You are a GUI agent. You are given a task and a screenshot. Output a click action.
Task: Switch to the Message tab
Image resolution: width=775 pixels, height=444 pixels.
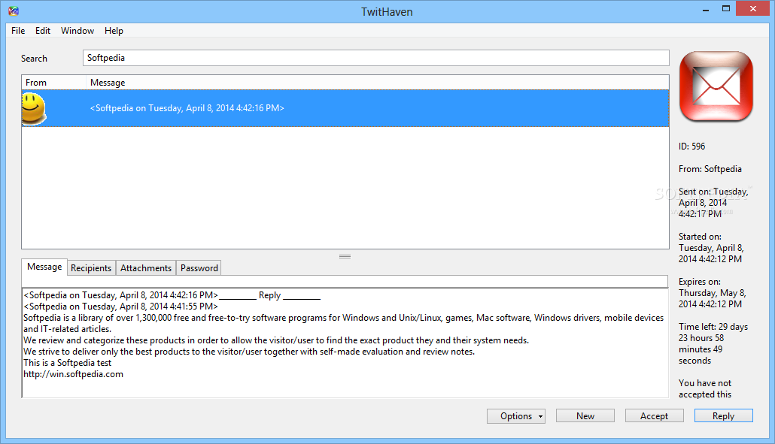[44, 267]
